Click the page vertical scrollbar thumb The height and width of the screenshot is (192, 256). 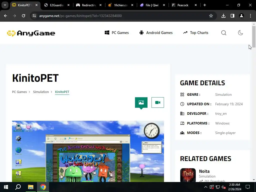(x=254, y=36)
